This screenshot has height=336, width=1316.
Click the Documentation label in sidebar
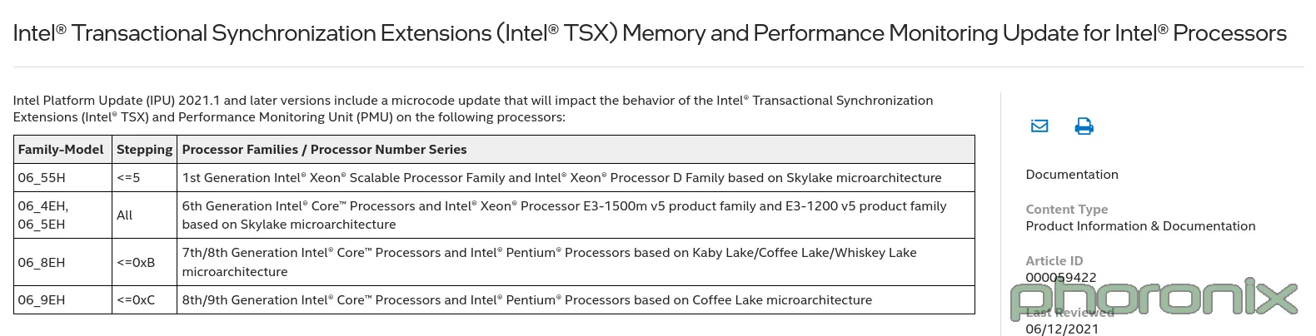[1072, 175]
